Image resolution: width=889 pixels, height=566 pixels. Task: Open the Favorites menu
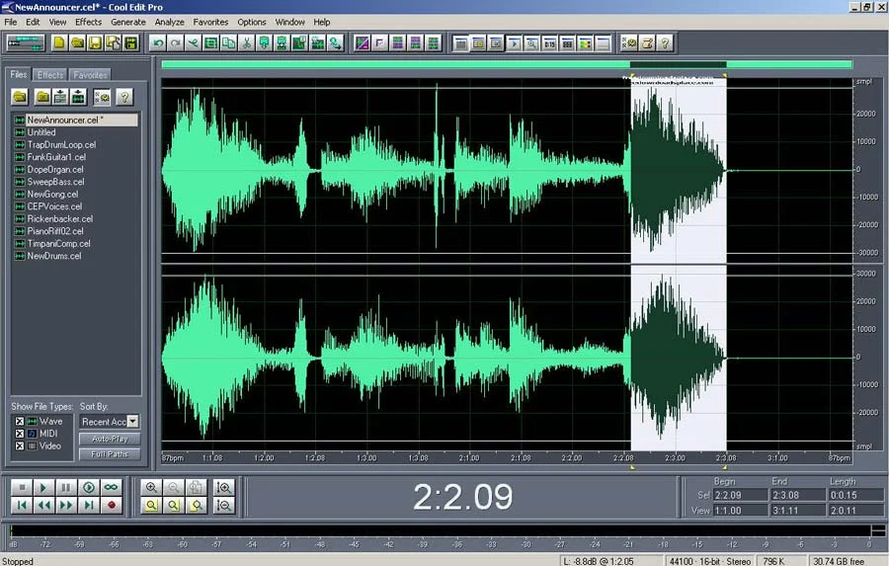click(x=210, y=22)
